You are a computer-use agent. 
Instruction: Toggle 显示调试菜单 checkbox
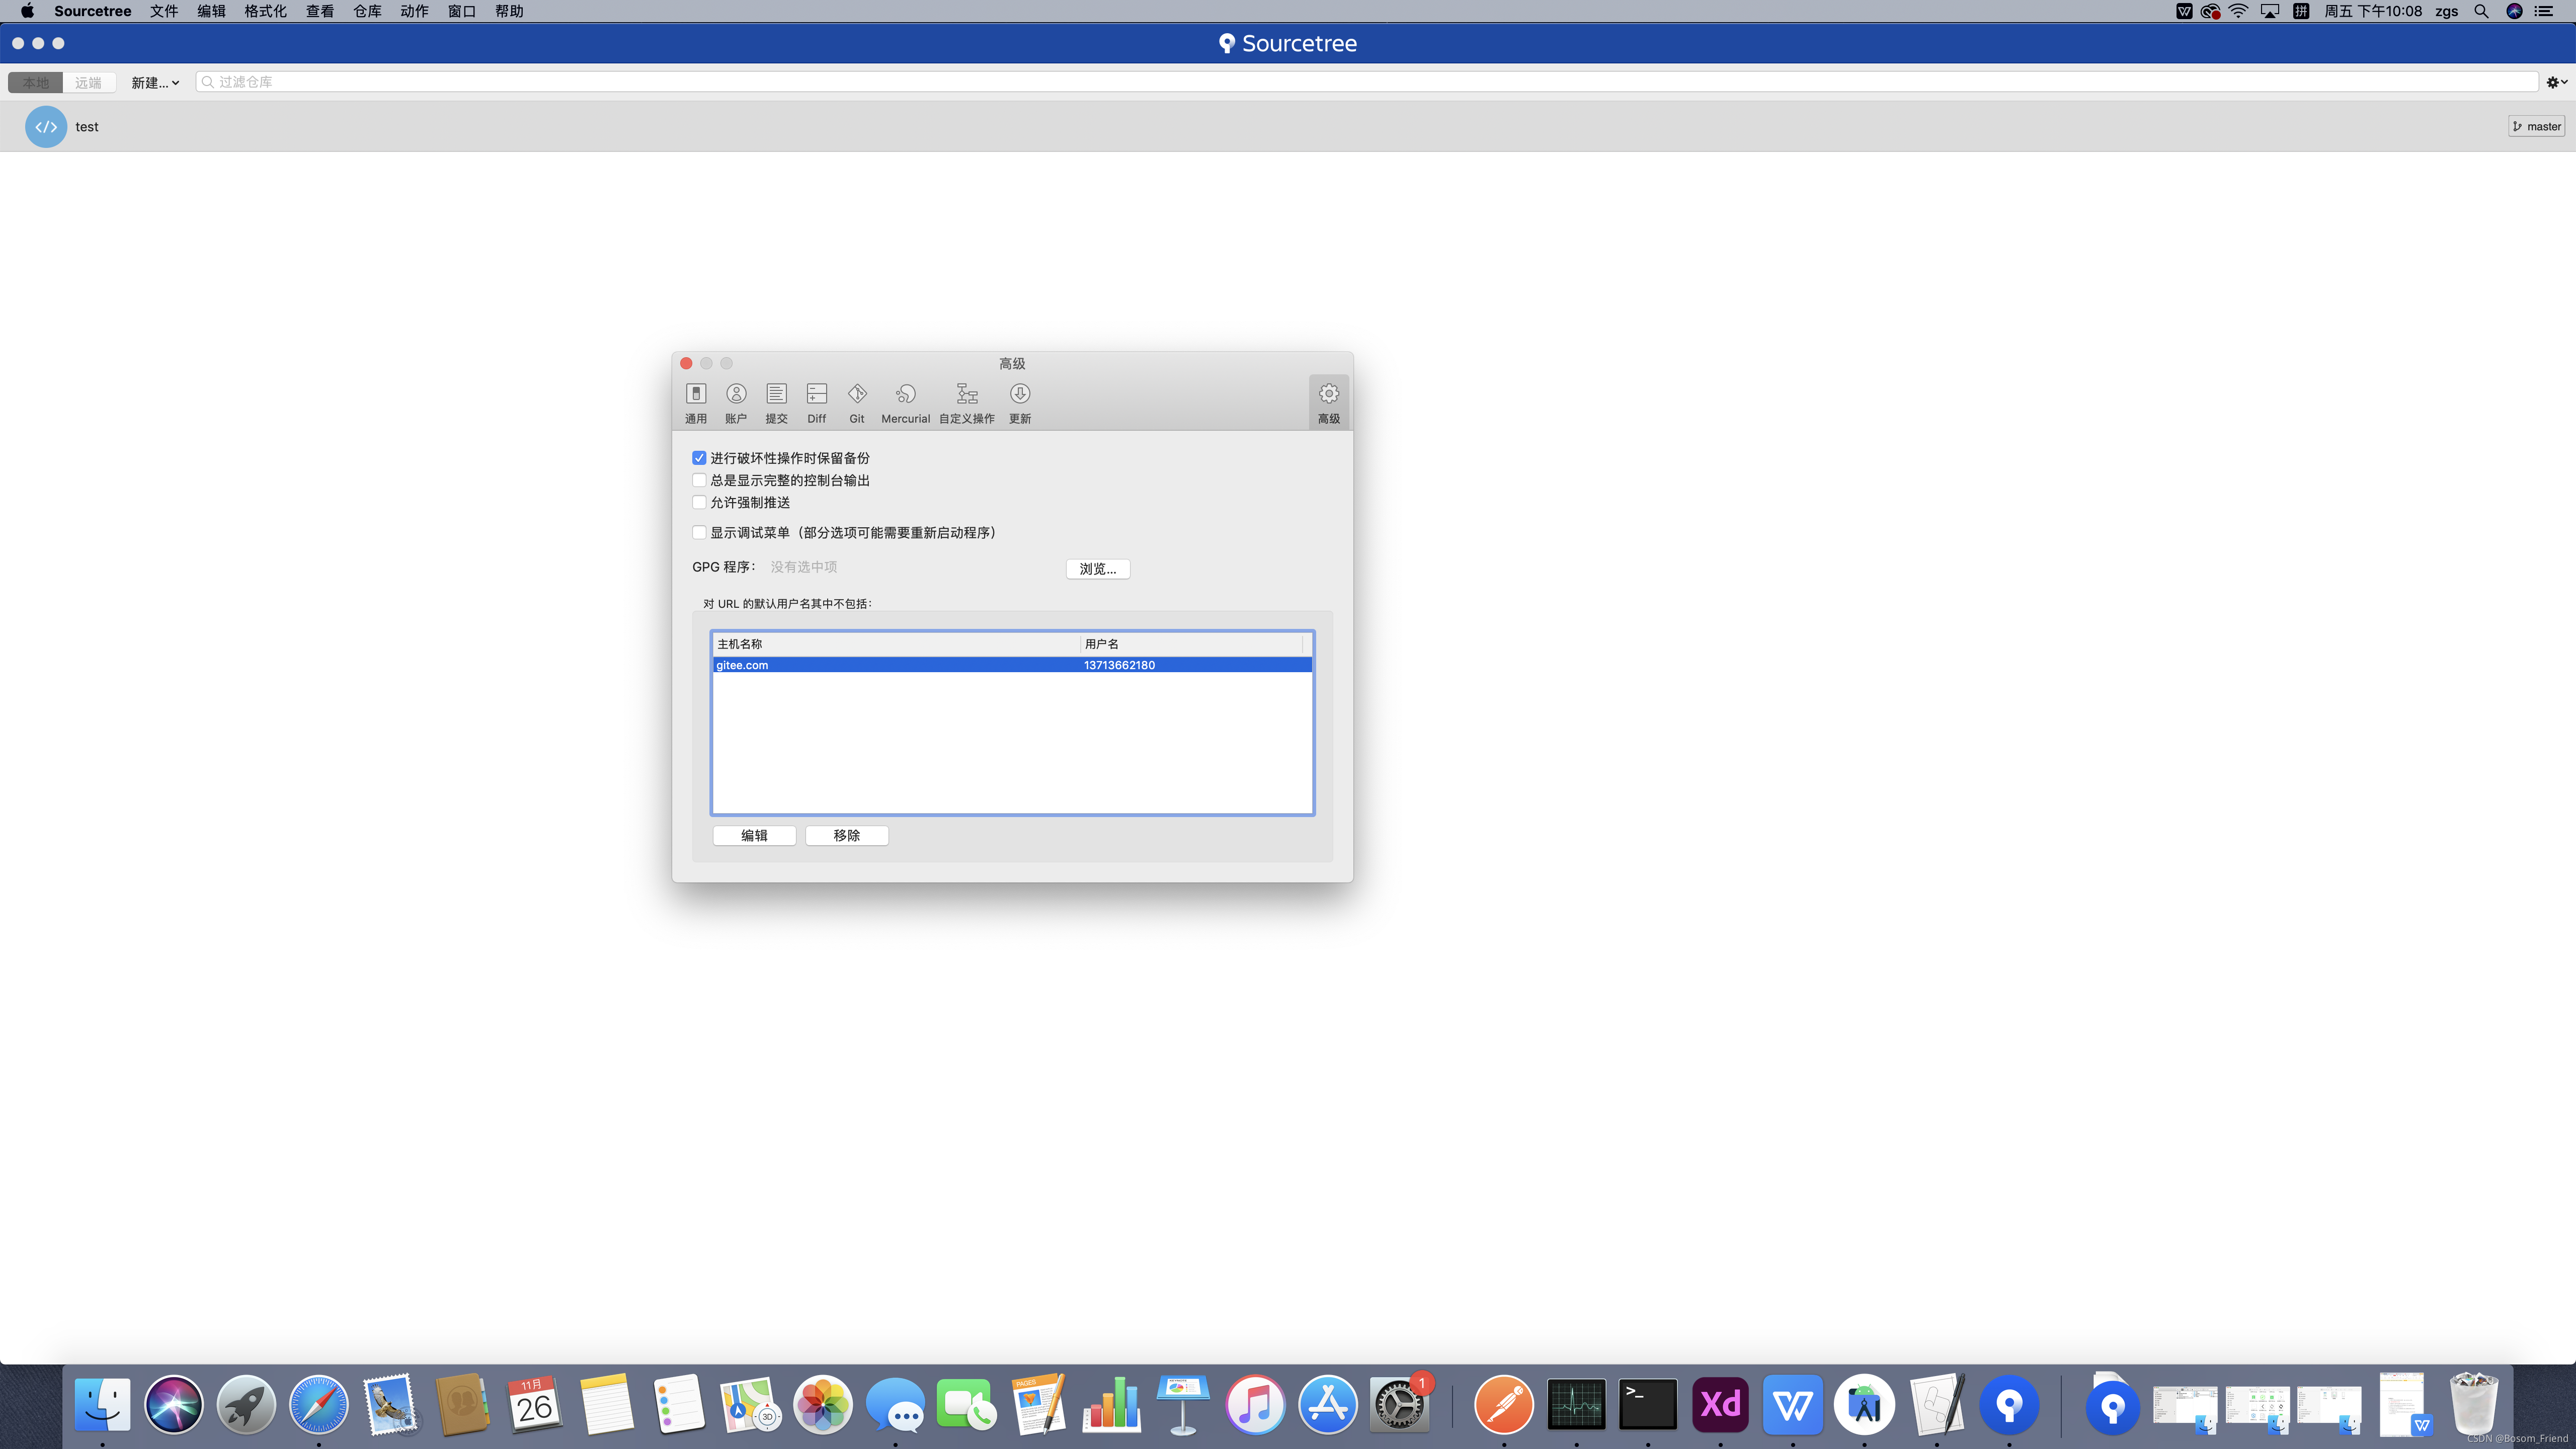point(699,532)
